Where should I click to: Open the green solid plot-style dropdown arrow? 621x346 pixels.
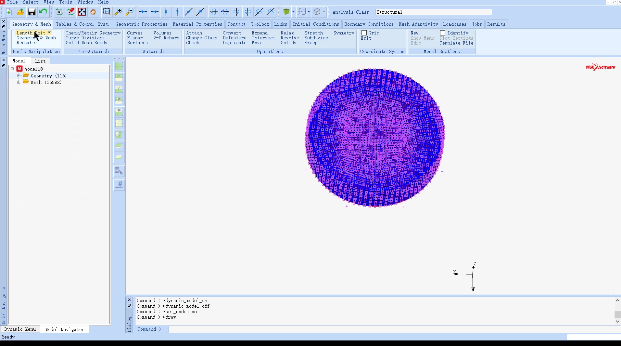[293, 12]
